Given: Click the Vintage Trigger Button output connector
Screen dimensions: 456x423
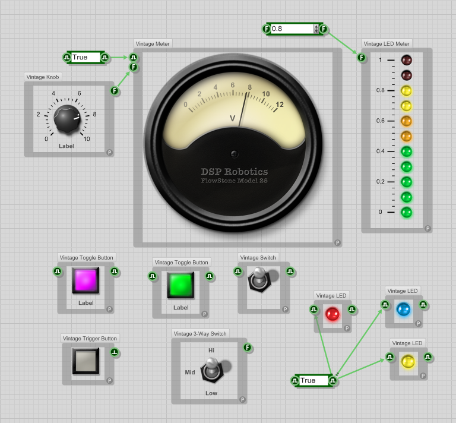Looking at the screenshot, I should pos(115,353).
